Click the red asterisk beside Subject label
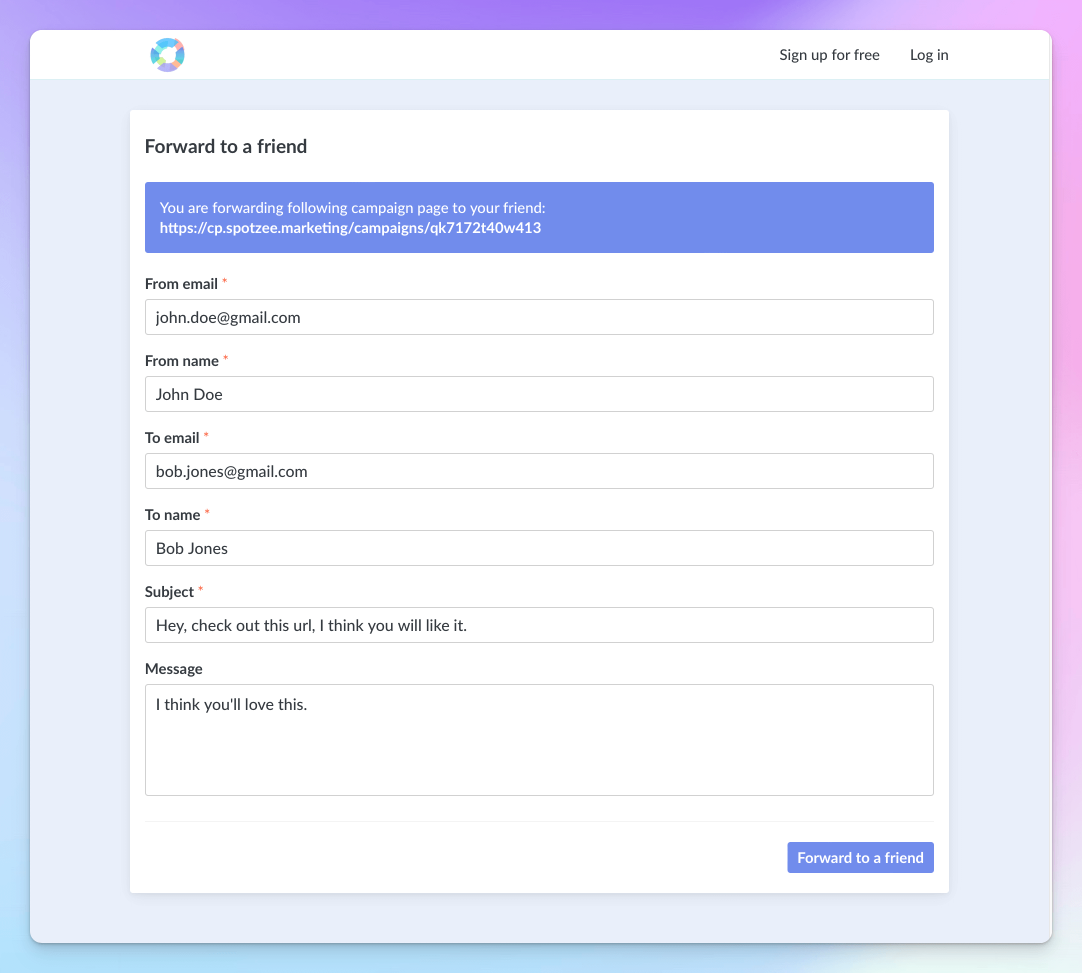 pyautogui.click(x=201, y=589)
